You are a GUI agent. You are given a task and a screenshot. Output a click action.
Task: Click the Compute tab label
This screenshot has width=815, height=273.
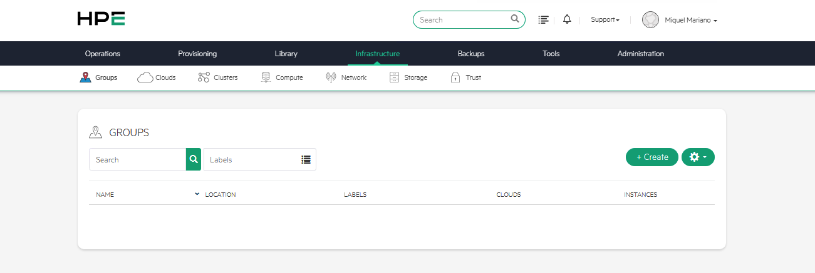tap(289, 78)
